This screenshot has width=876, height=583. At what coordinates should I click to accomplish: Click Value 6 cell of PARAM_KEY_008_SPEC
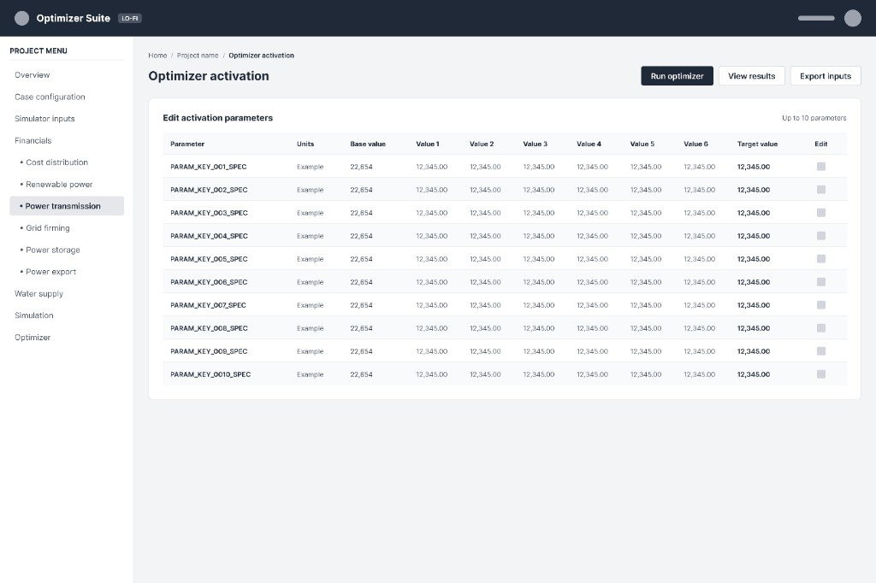(699, 328)
